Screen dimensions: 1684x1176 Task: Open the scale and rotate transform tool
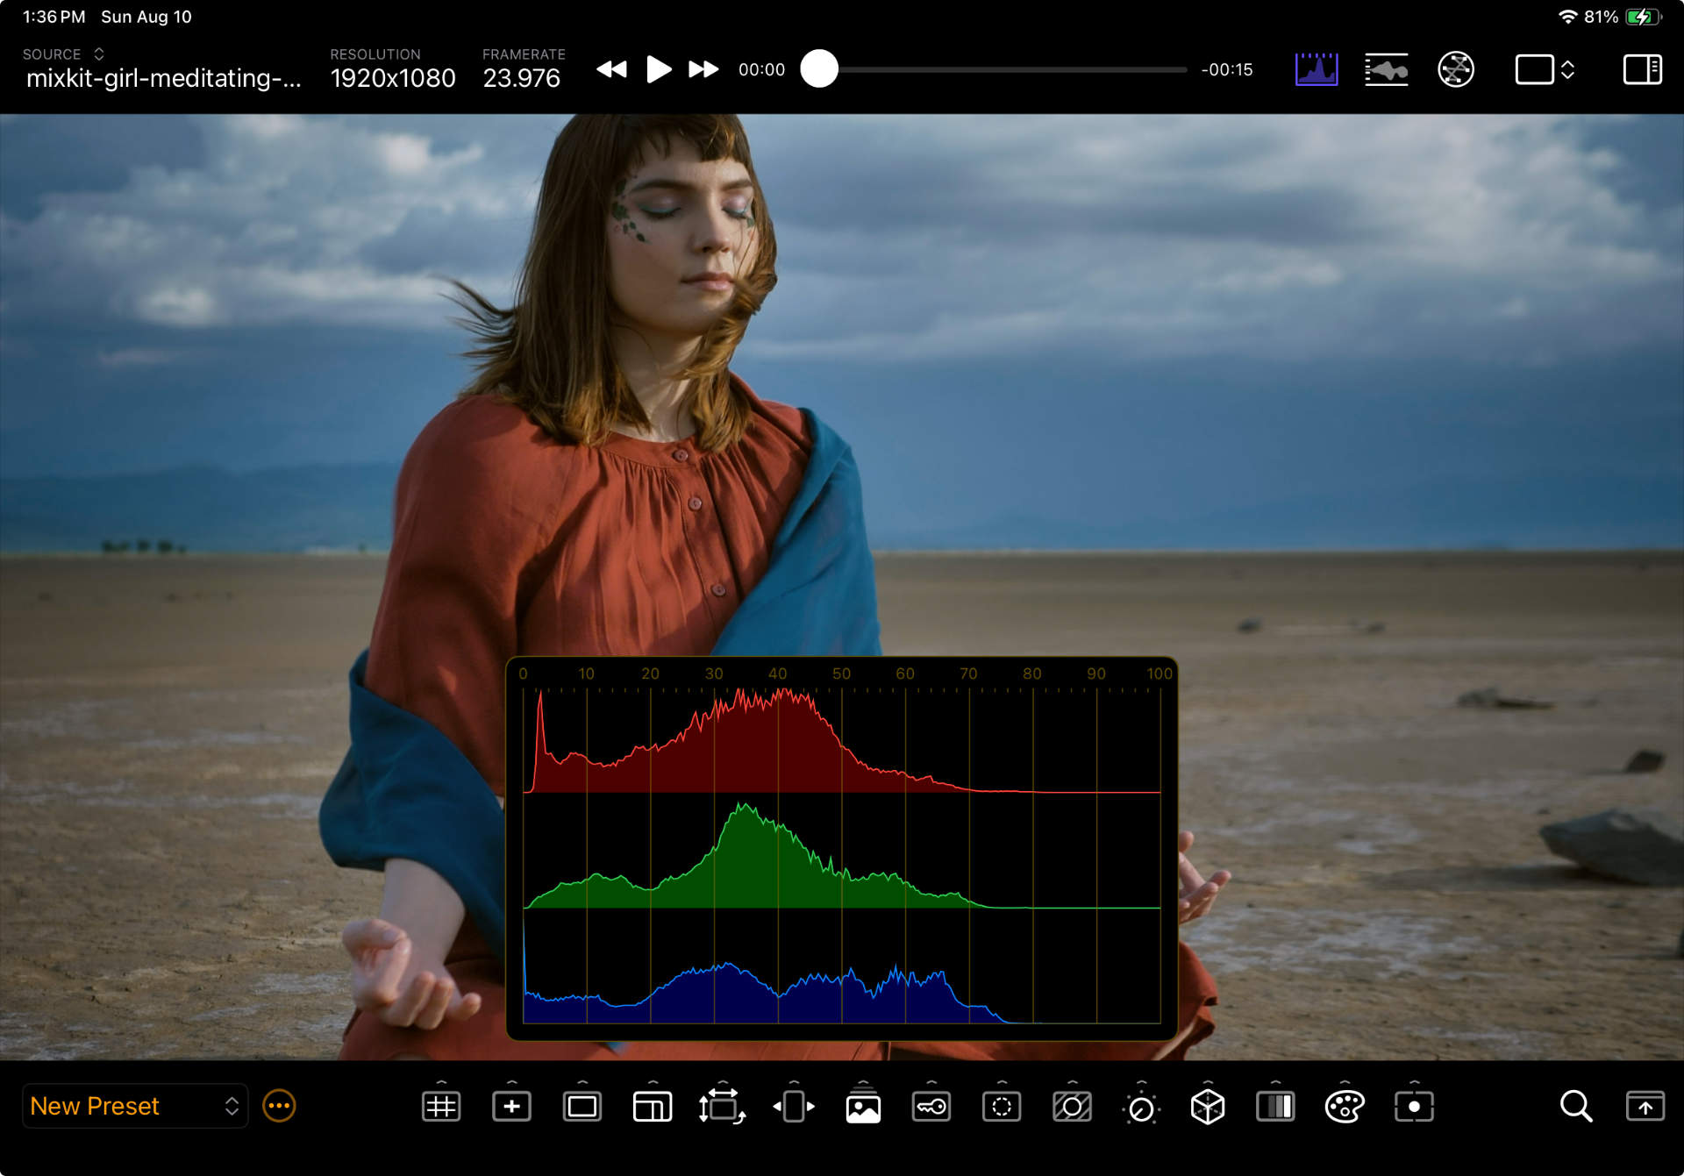pos(722,1107)
